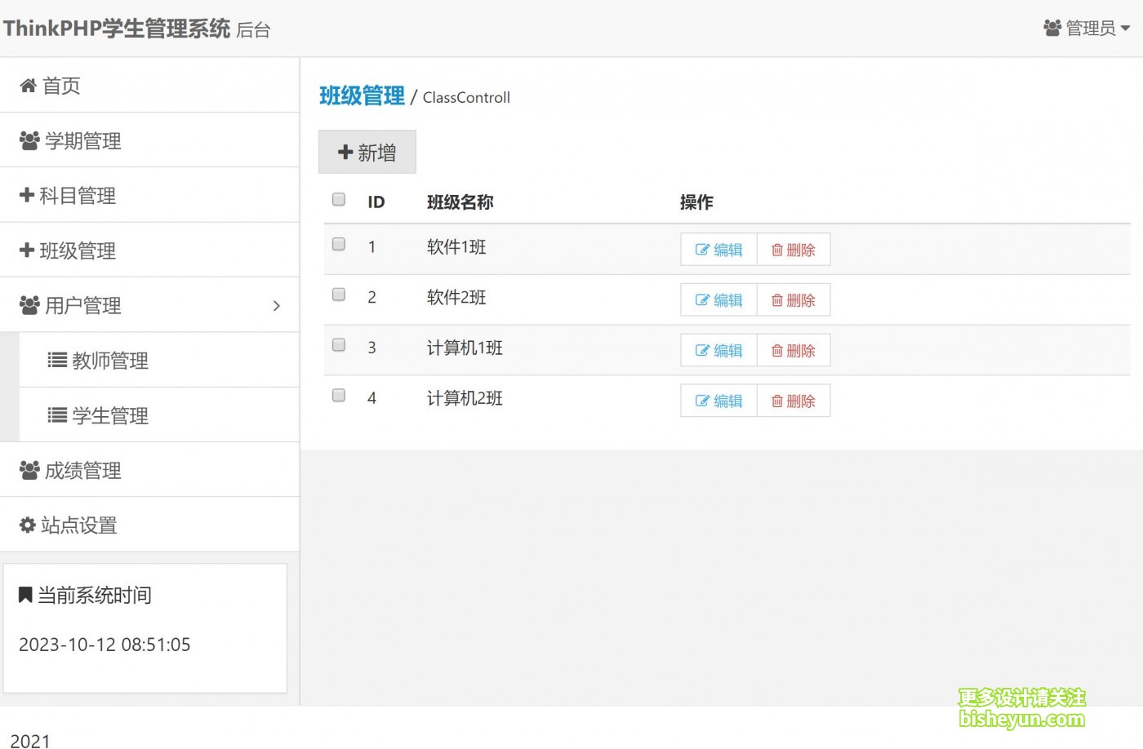Click the gear icon beside 站点设置
The width and height of the screenshot is (1143, 749).
(28, 525)
